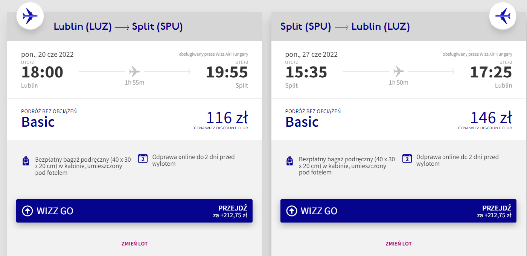The image size is (527, 256).
Task: Select the Basic fare for the return flight
Action: coord(302,121)
